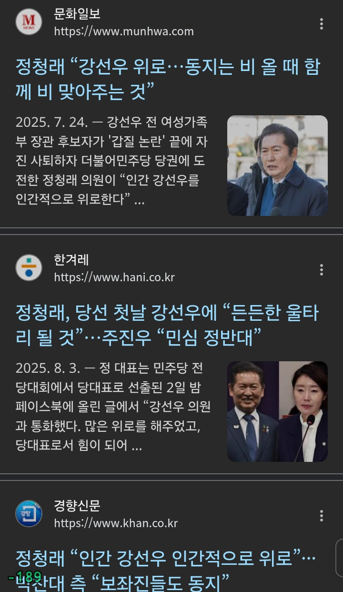Click the www.hani.co.kr URL
343x592 pixels.
114,277
